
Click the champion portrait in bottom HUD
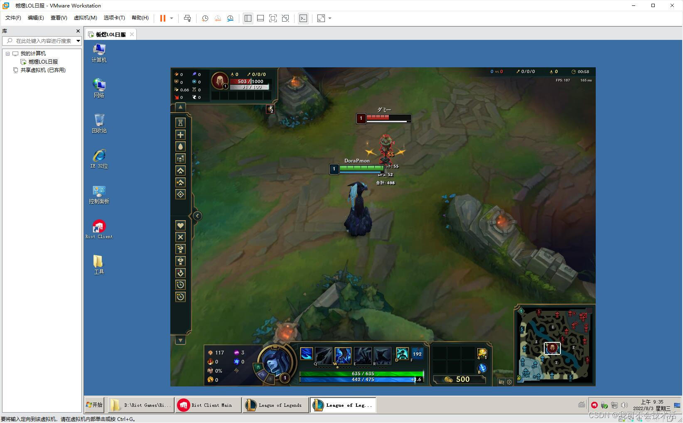[x=276, y=363]
